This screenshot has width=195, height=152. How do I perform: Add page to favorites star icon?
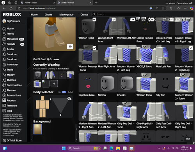click(163, 8)
